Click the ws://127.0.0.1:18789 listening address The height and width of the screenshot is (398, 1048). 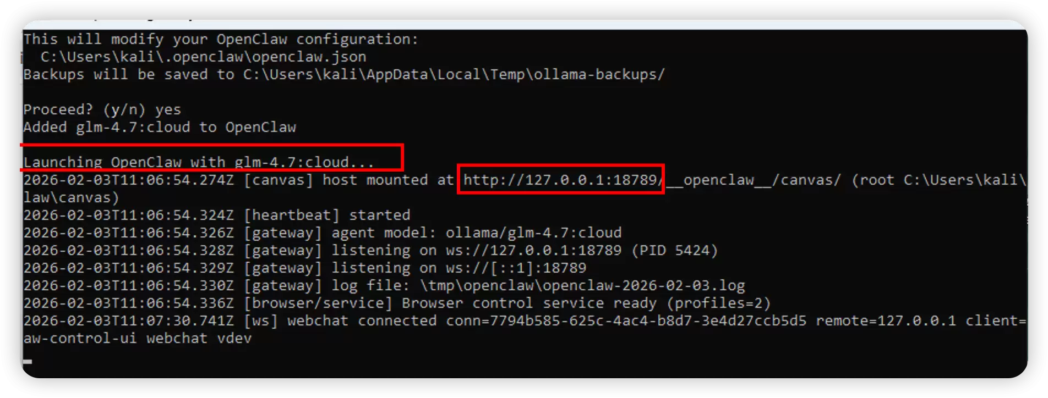pyautogui.click(x=533, y=250)
